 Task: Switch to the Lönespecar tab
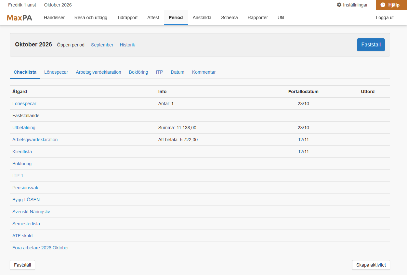coord(56,72)
